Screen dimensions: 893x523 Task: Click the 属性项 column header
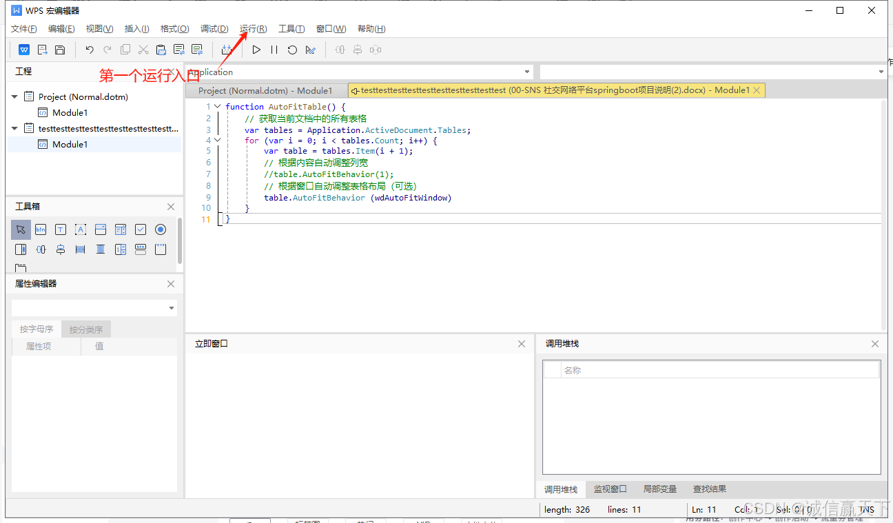coord(46,346)
